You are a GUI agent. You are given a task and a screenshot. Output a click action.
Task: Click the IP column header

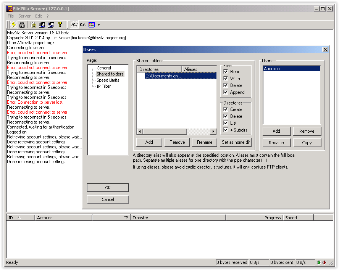point(111,218)
